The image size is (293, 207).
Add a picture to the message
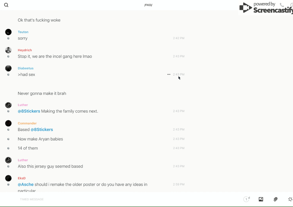click(261, 199)
